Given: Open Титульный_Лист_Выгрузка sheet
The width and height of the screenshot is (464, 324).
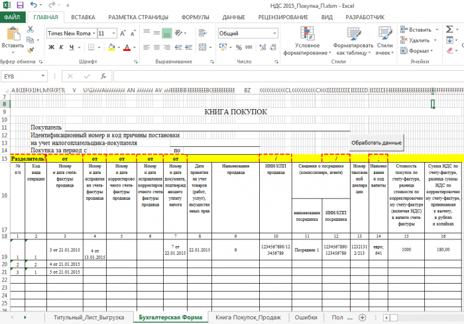Looking at the screenshot, I should (x=89, y=317).
